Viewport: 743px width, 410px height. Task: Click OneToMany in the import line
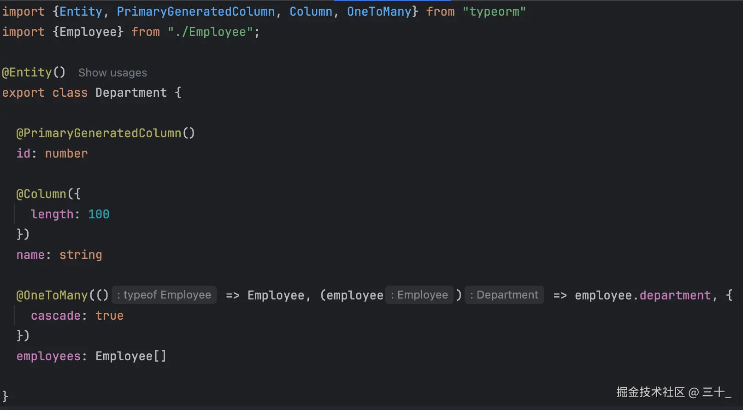[379, 12]
